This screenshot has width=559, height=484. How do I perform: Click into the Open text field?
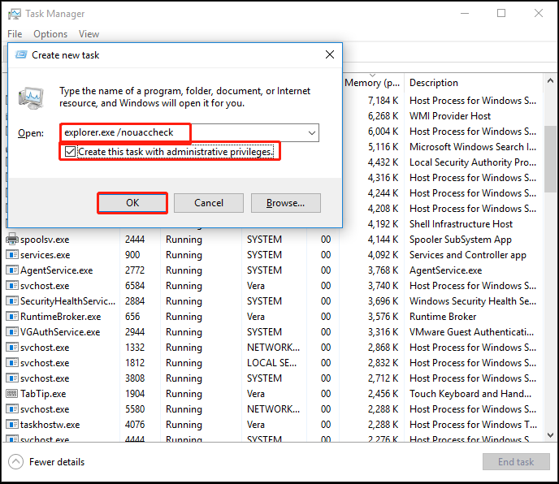(x=184, y=132)
